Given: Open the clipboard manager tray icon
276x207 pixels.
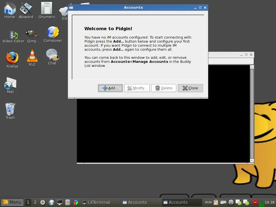Looking at the screenshot, I should pos(216,202).
